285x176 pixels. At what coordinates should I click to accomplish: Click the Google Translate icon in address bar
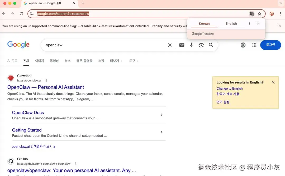tap(251, 14)
